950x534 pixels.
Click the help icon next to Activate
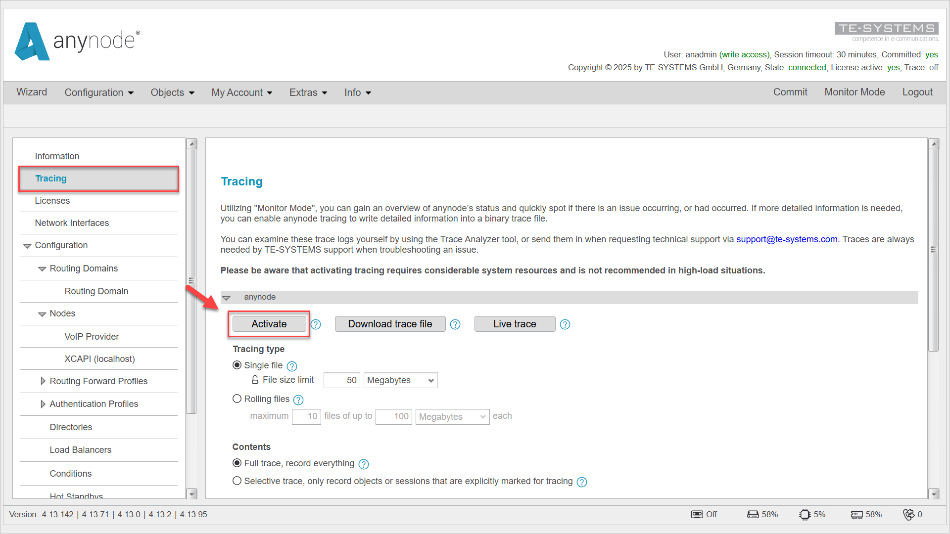(x=316, y=324)
